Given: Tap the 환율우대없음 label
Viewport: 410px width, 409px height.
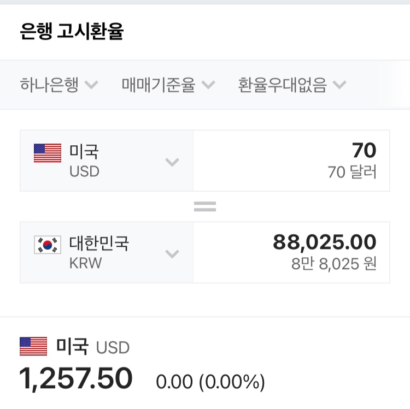Looking at the screenshot, I should coord(282,85).
